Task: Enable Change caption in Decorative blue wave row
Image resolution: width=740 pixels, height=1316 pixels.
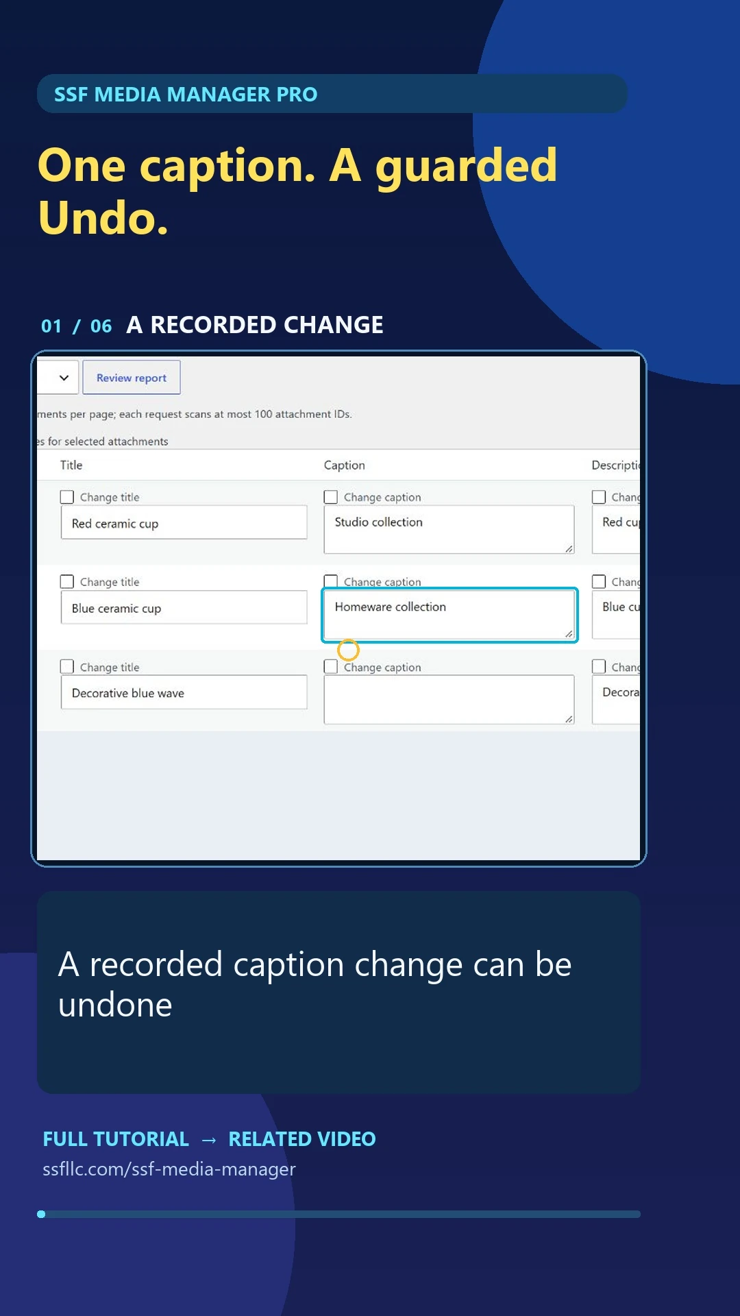Action: 331,667
